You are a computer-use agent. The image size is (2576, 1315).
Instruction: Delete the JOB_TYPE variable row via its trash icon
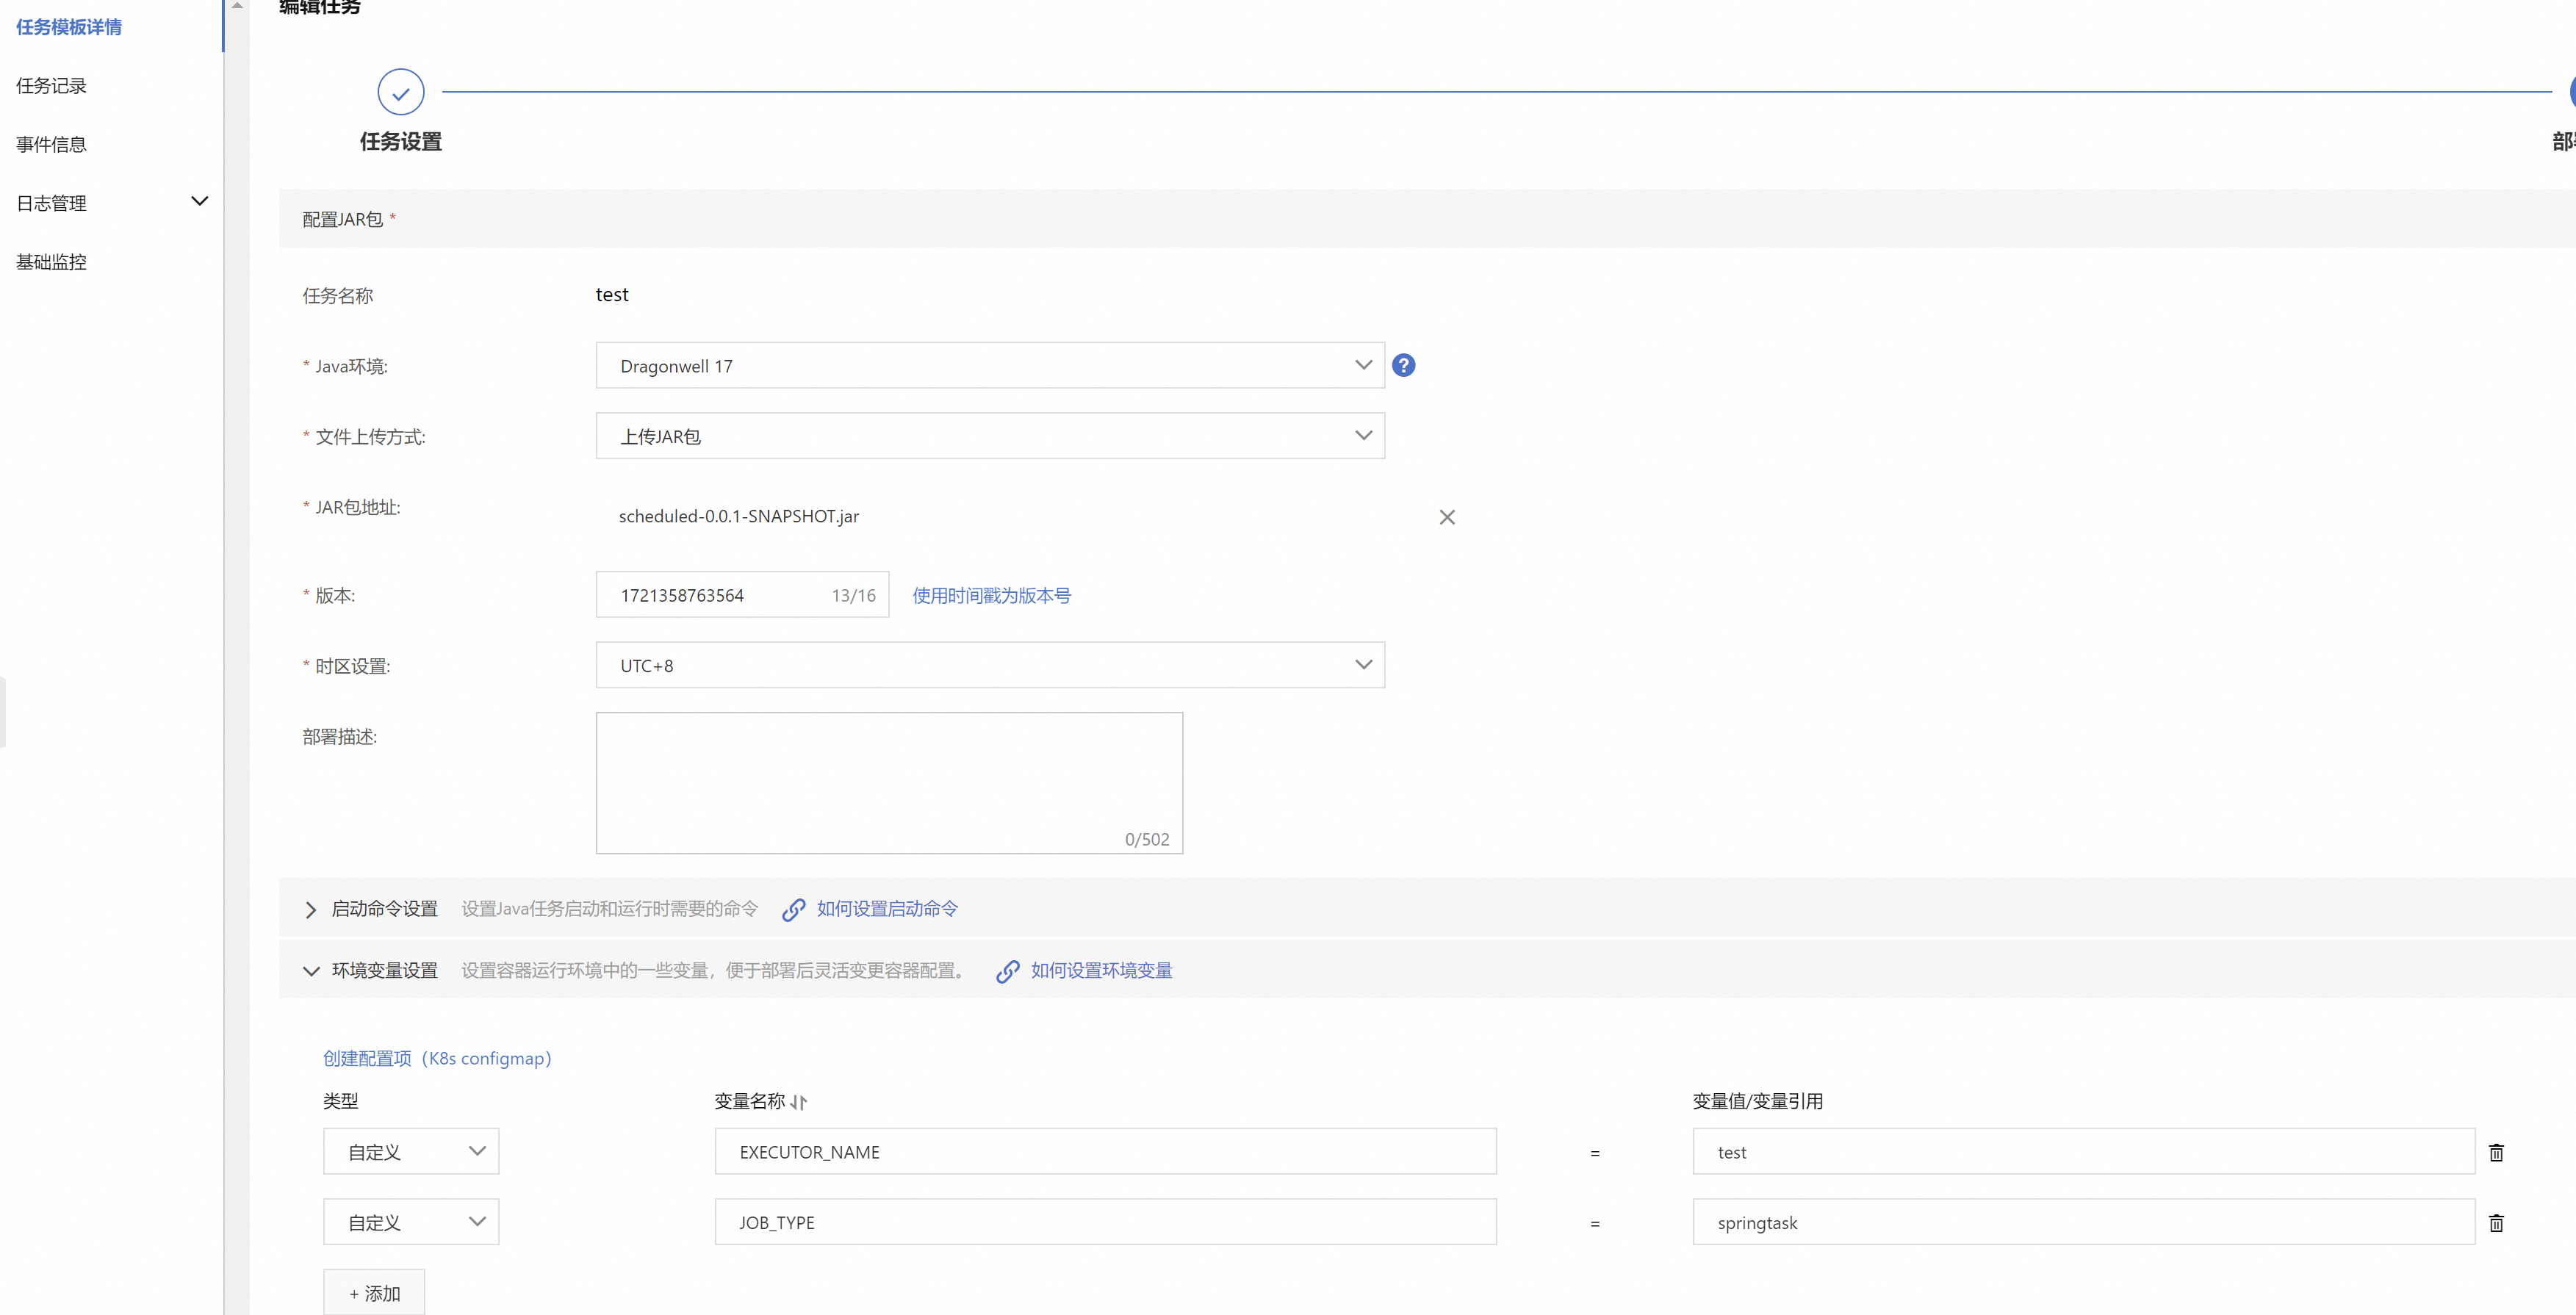point(2495,1222)
